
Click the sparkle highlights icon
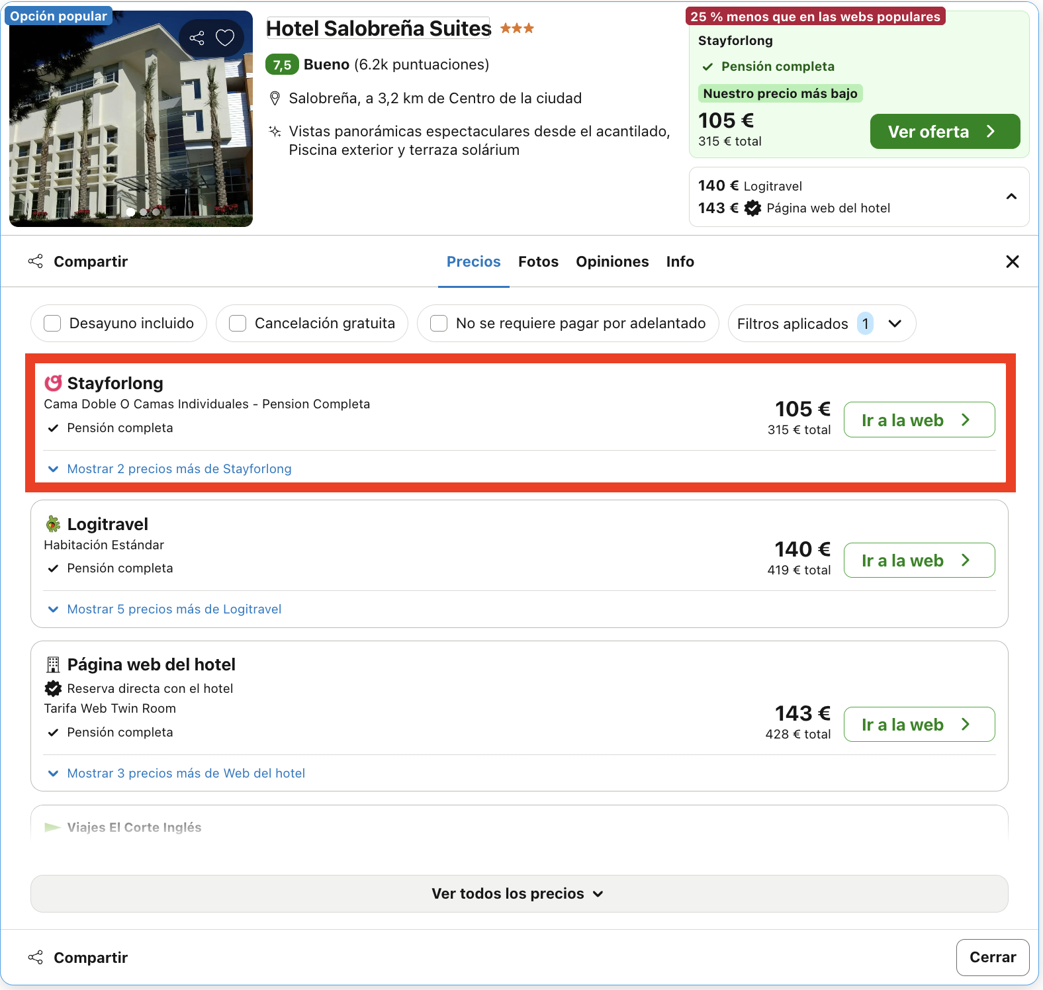coord(275,131)
